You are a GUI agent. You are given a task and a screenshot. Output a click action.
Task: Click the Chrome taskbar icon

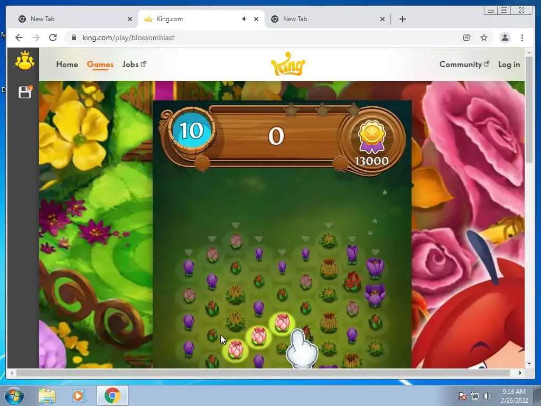point(113,395)
